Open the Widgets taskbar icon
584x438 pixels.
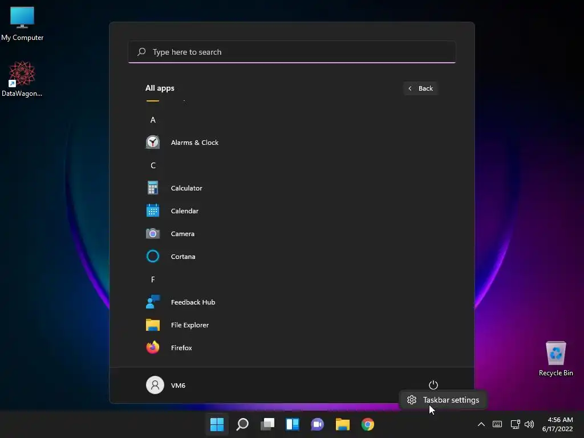point(293,424)
